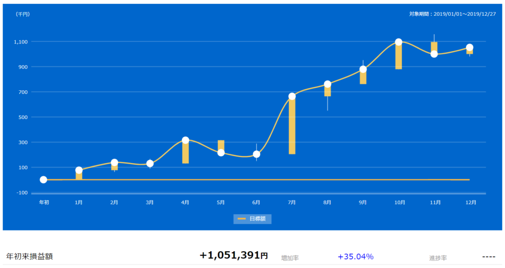Click the 6月 data point marker
This screenshot has height=268, width=505.
pos(256,154)
